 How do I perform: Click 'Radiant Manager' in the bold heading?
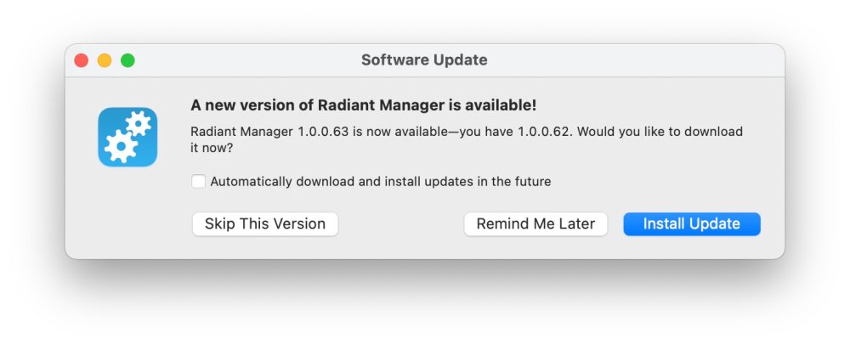(x=371, y=105)
